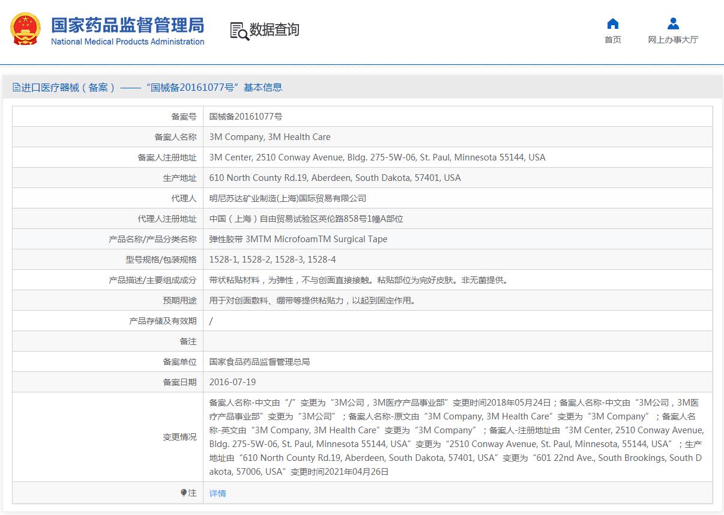Click agent address 中国（上海）自由贸易试验区英伦路858号
This screenshot has height=515, width=724.
(x=306, y=219)
